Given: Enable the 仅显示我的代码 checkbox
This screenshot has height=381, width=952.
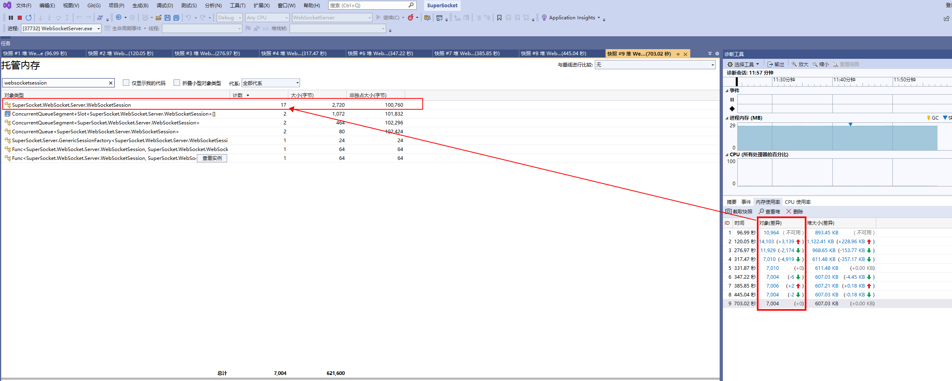Looking at the screenshot, I should pyautogui.click(x=126, y=83).
